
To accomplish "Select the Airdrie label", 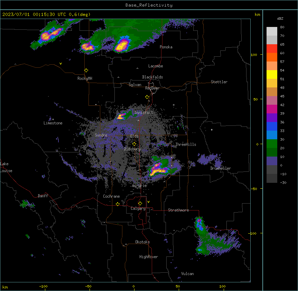I will [139, 186].
